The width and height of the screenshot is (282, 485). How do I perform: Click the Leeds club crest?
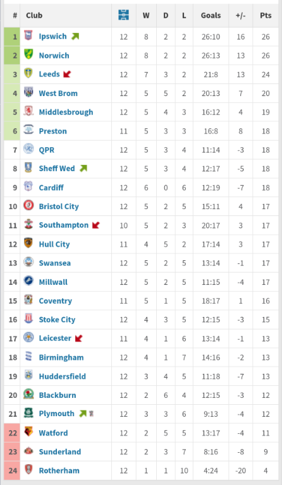click(28, 74)
